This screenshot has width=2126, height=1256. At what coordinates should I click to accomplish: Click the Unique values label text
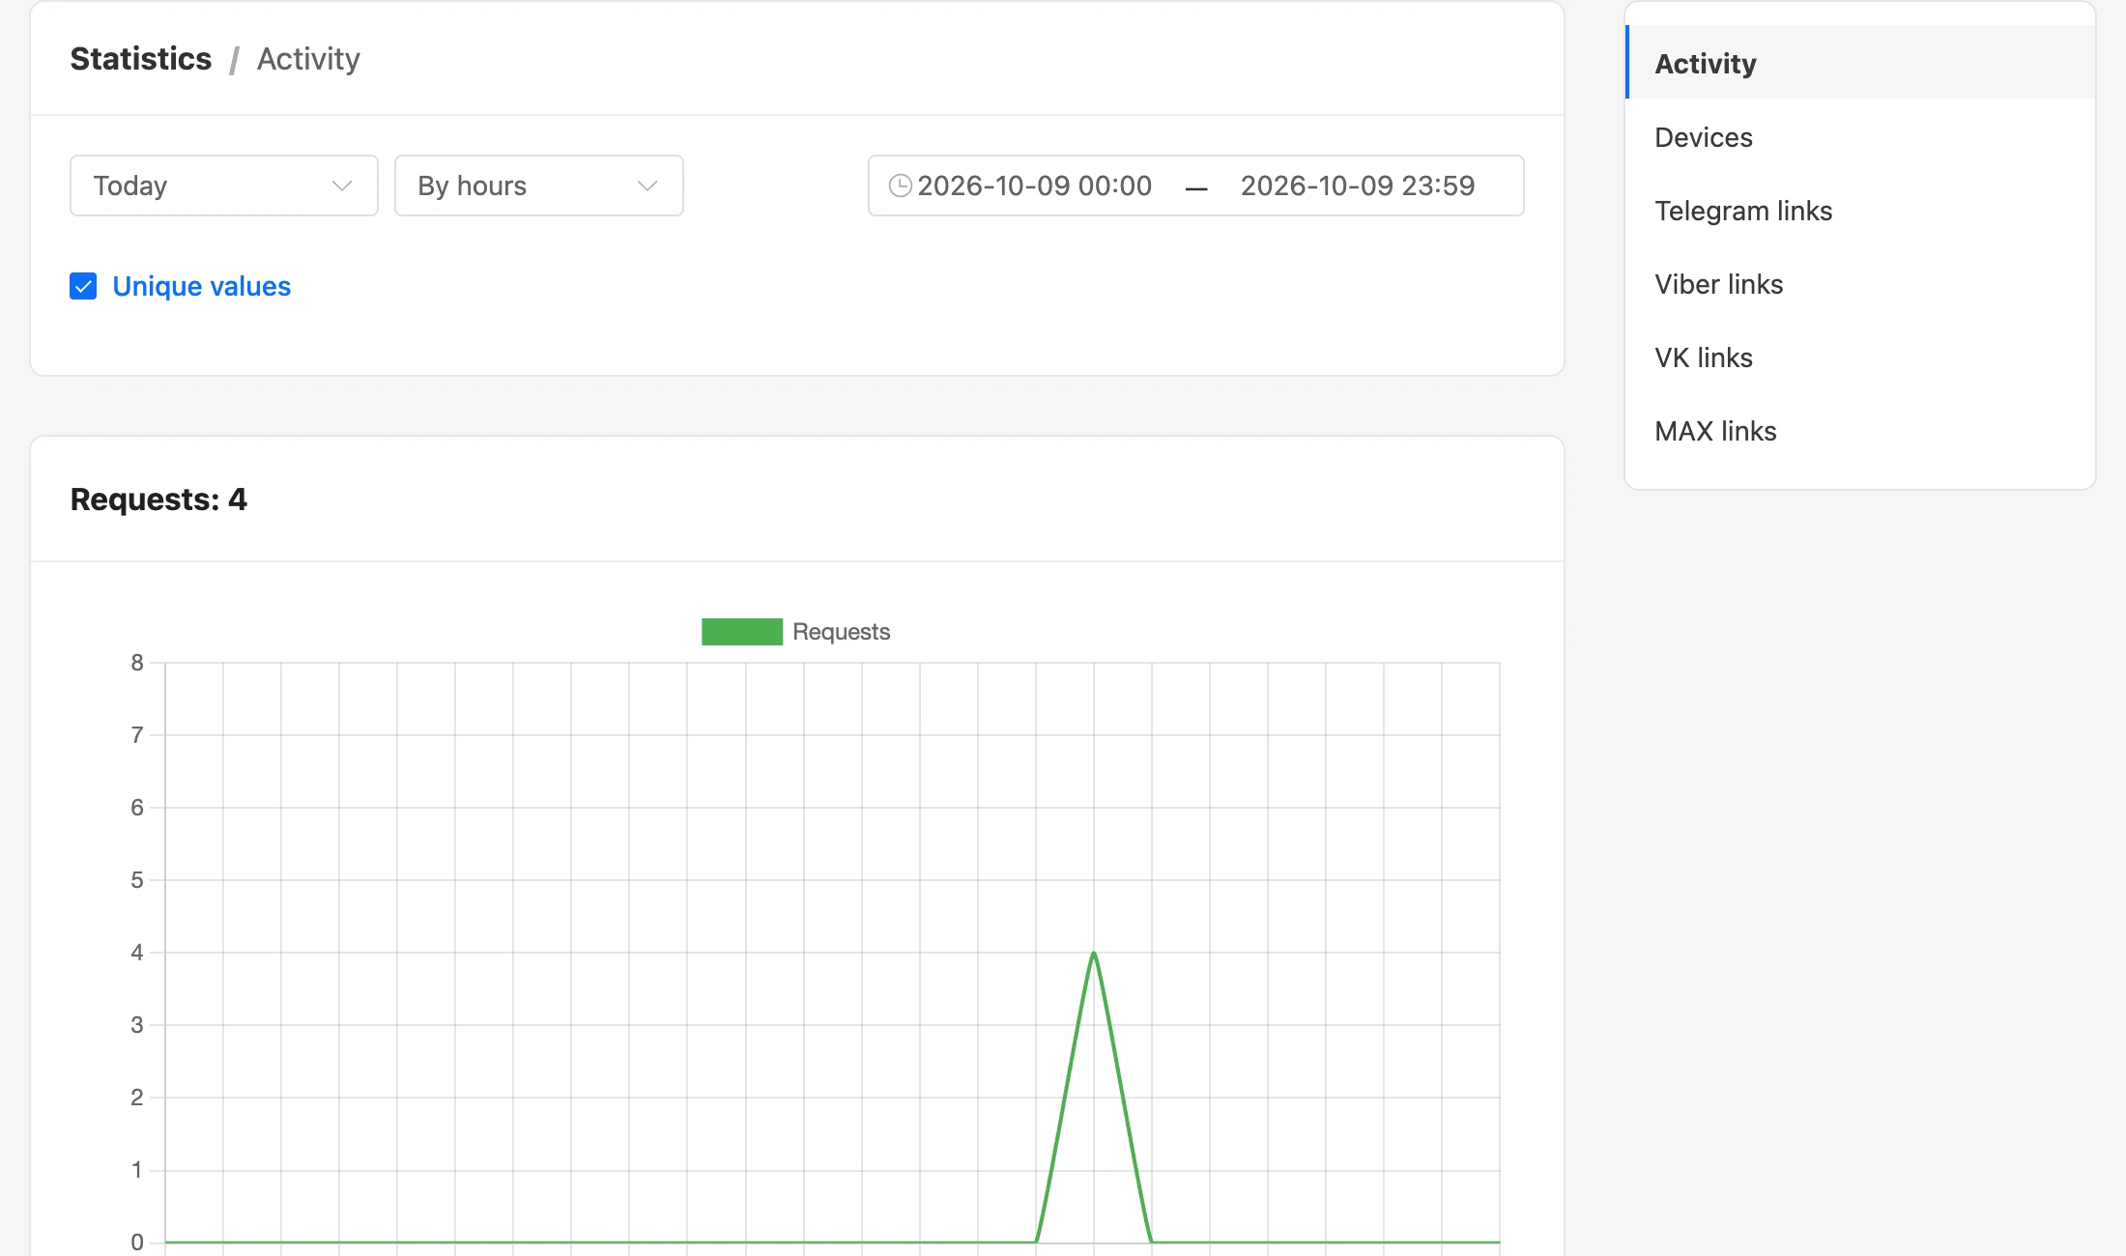[x=201, y=286]
